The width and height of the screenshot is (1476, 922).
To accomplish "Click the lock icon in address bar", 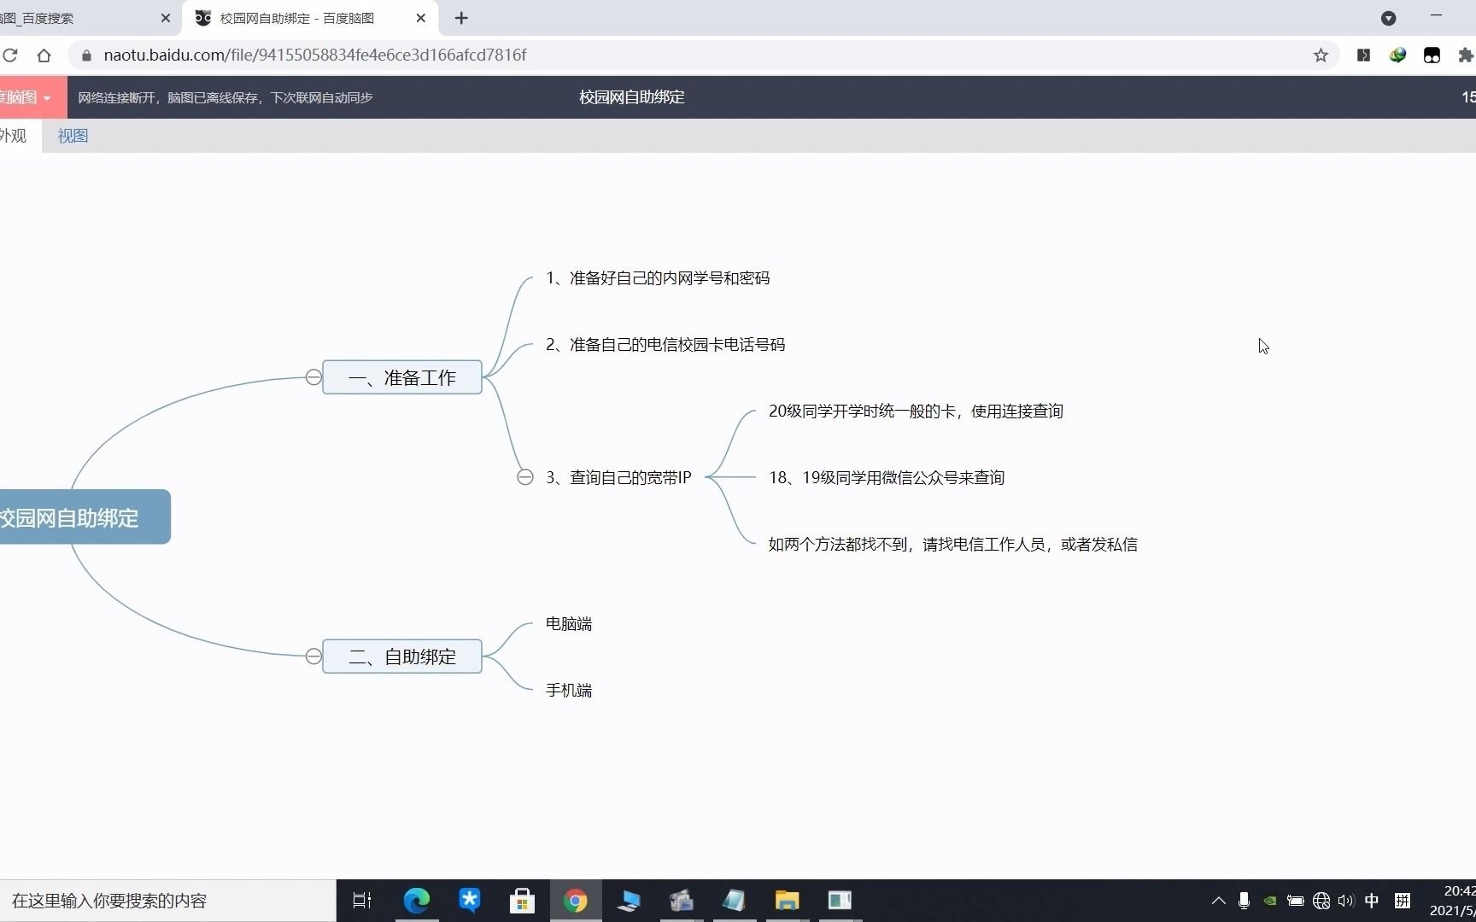I will [86, 55].
